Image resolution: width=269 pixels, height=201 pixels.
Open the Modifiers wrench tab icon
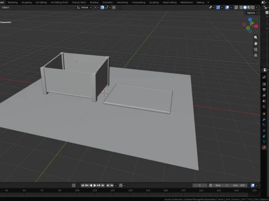tap(264, 119)
